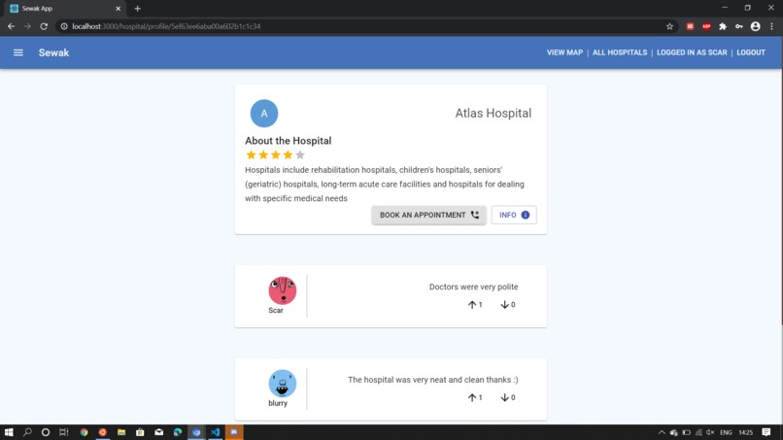Click Logged in as Scar link
This screenshot has width=783, height=440.
[692, 52]
